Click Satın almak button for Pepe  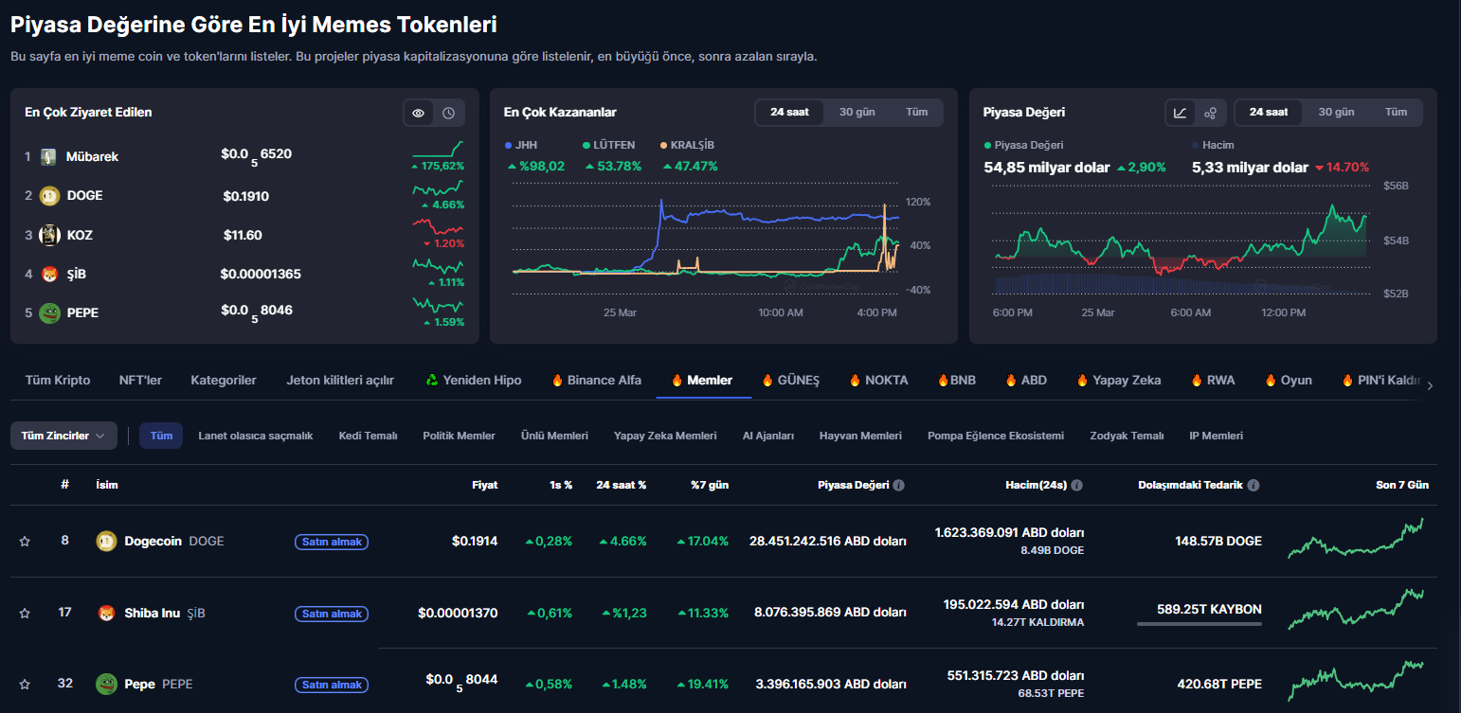point(331,685)
